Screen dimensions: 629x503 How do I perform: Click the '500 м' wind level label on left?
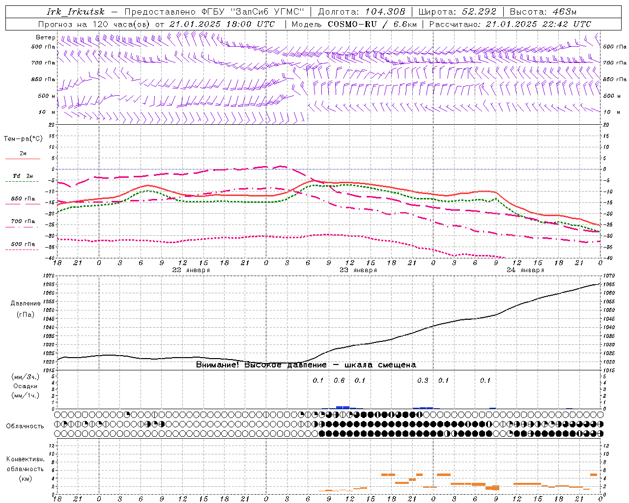(47, 96)
